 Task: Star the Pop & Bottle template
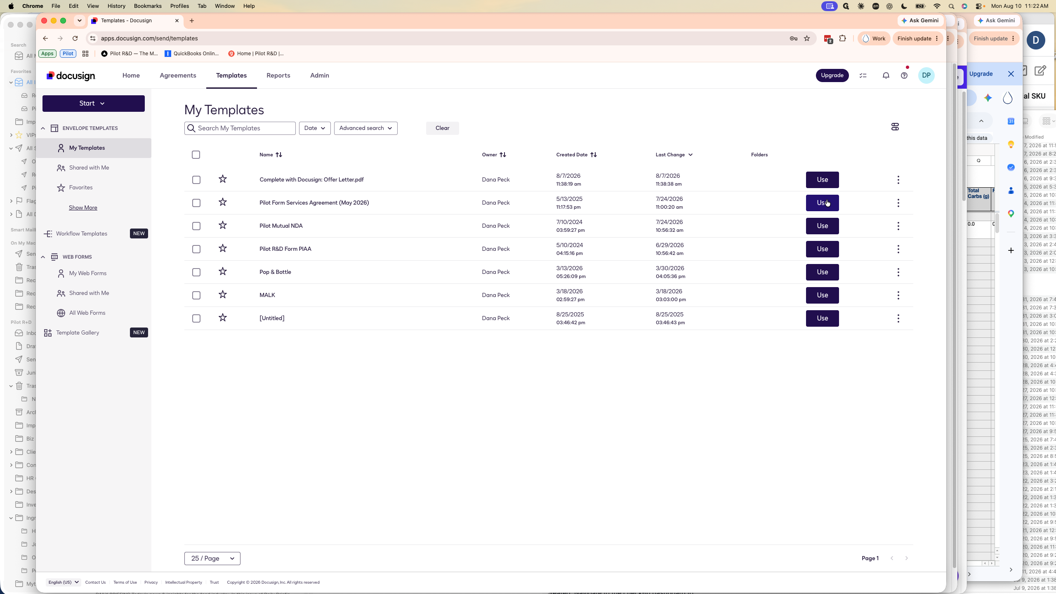[223, 271]
